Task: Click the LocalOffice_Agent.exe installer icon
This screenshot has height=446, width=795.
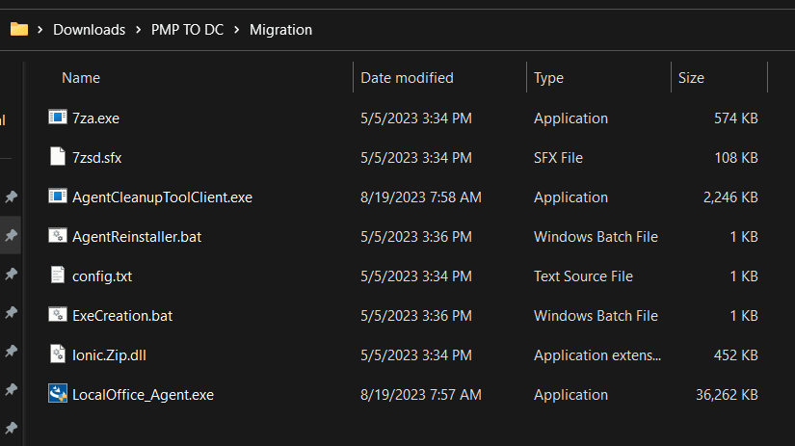Action: 58,394
